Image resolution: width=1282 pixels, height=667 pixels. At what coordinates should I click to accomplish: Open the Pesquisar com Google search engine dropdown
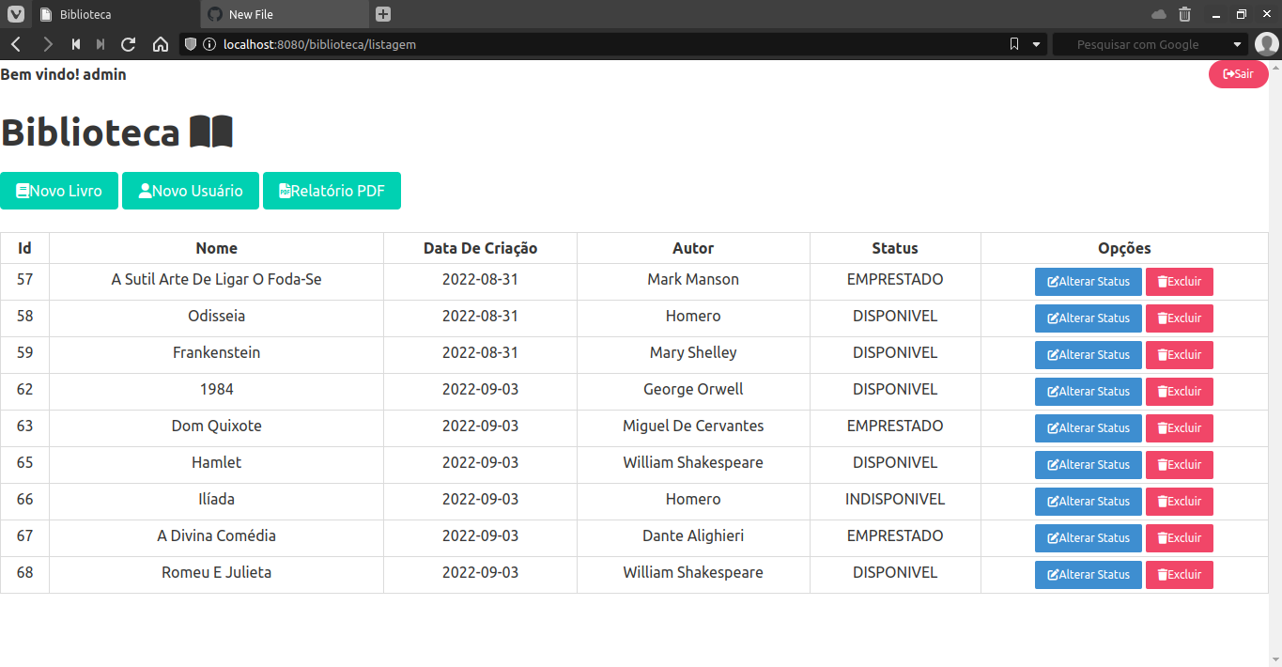coord(1237,43)
